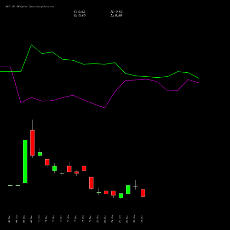This screenshot has width=230, height=230.
Task: Click the green candle on 29 Dec
Action: tap(128, 190)
